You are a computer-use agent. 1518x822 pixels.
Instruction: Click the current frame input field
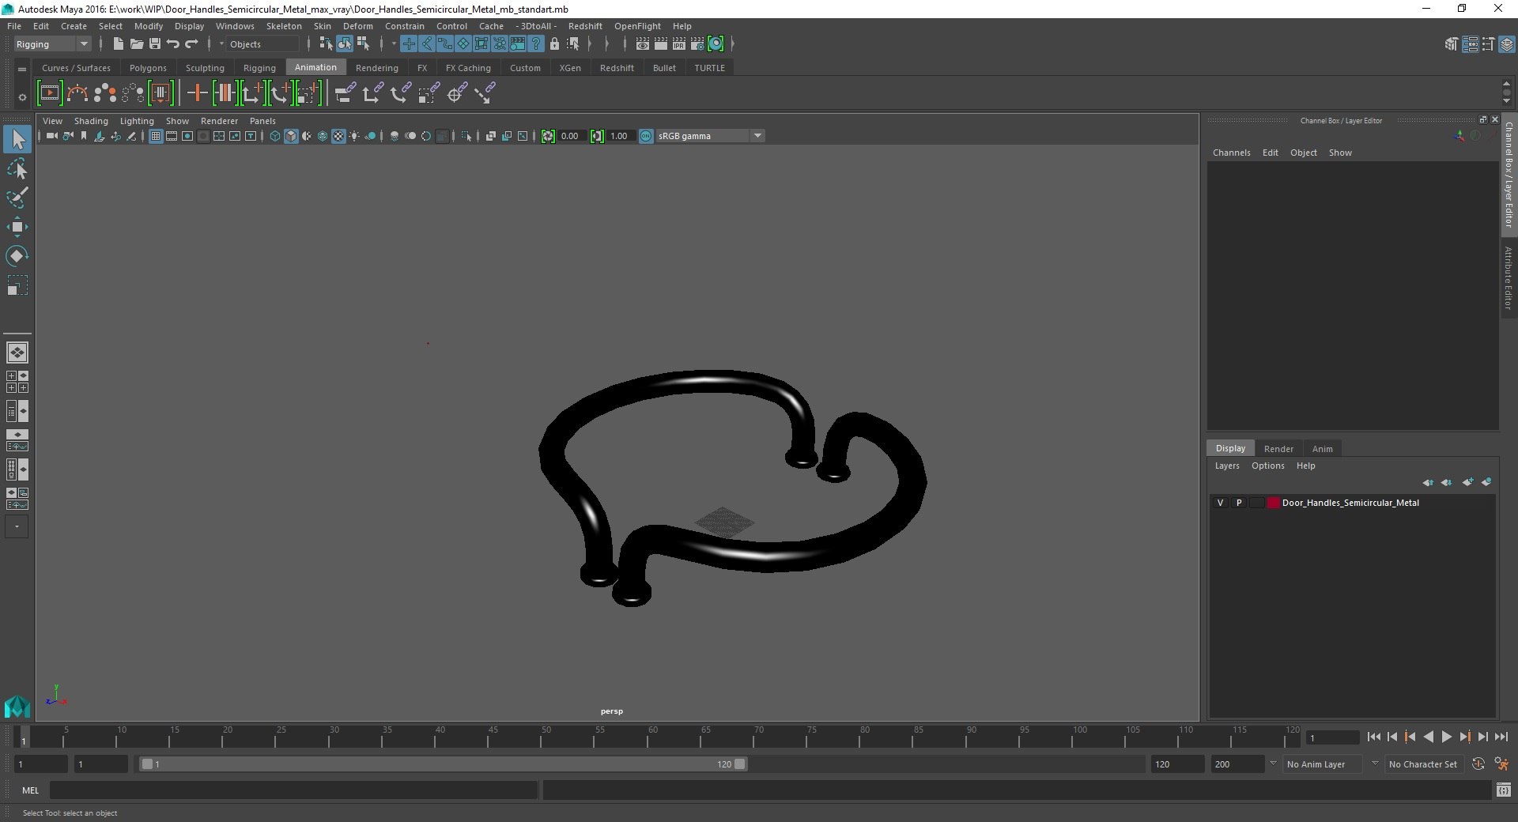point(1332,737)
